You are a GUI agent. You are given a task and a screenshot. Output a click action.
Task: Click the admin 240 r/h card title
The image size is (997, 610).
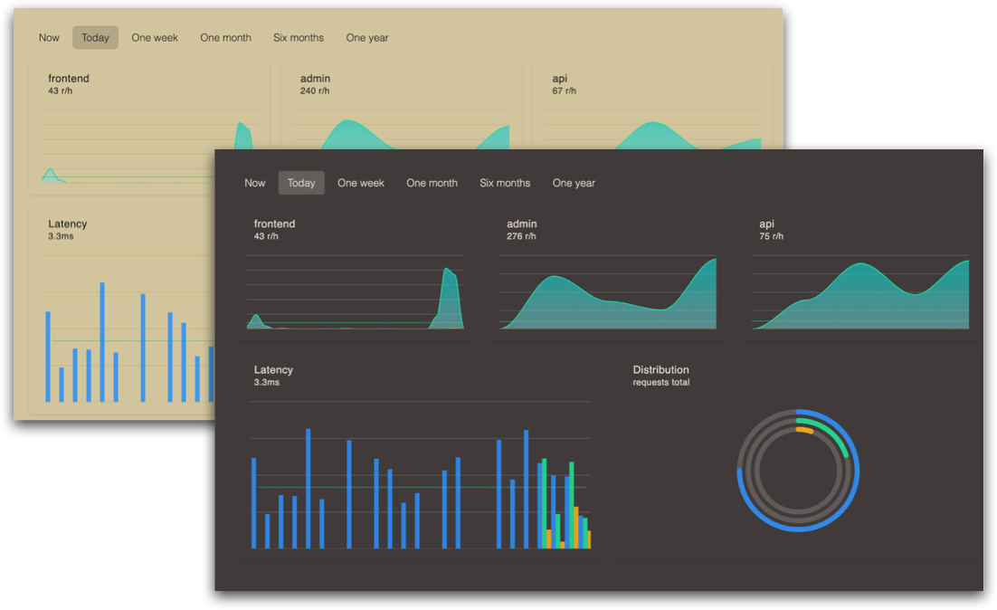point(315,79)
